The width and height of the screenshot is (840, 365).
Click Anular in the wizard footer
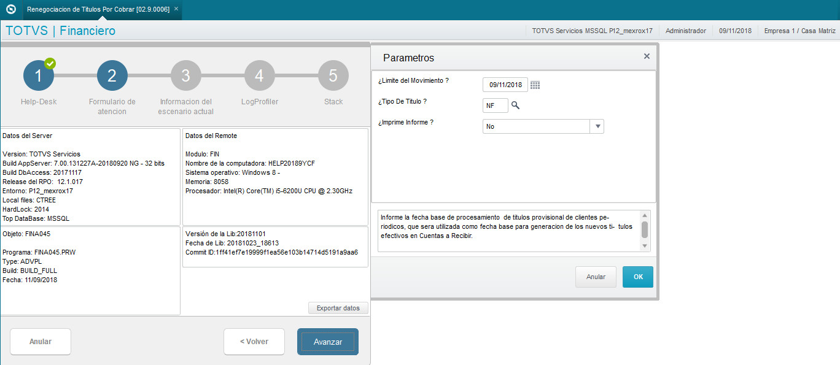pyautogui.click(x=41, y=342)
